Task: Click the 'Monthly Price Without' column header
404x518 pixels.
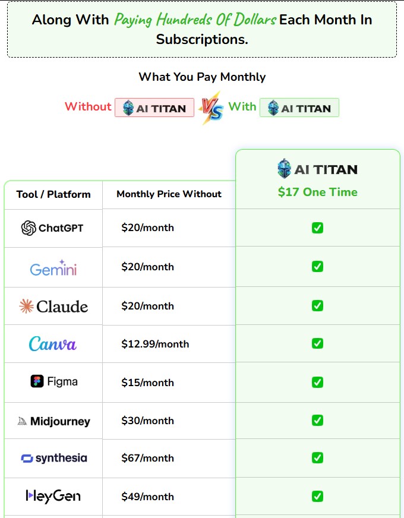Action: pos(169,194)
